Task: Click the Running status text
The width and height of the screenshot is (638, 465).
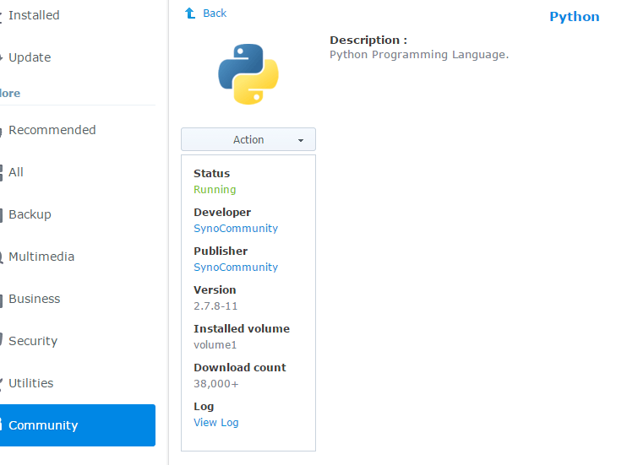Action: 215,189
